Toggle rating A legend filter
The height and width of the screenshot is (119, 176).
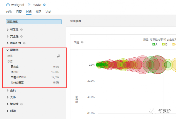155,45
